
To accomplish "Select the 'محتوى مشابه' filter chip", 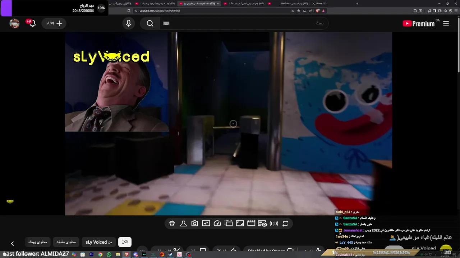I will click(66, 242).
